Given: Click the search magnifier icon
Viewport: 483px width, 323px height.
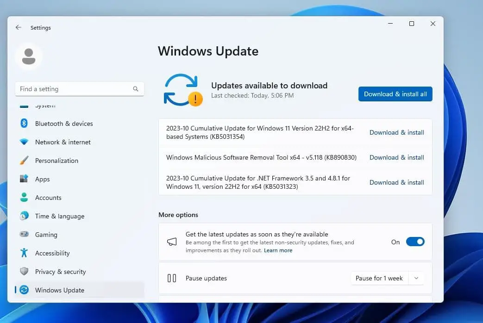Looking at the screenshot, I should coord(136,89).
